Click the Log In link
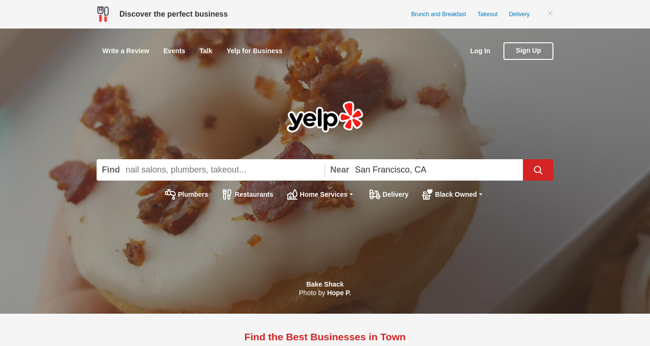Screen dimensions: 650x346 pyautogui.click(x=480, y=51)
